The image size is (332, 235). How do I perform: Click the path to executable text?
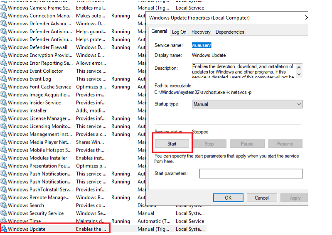pos(203,92)
